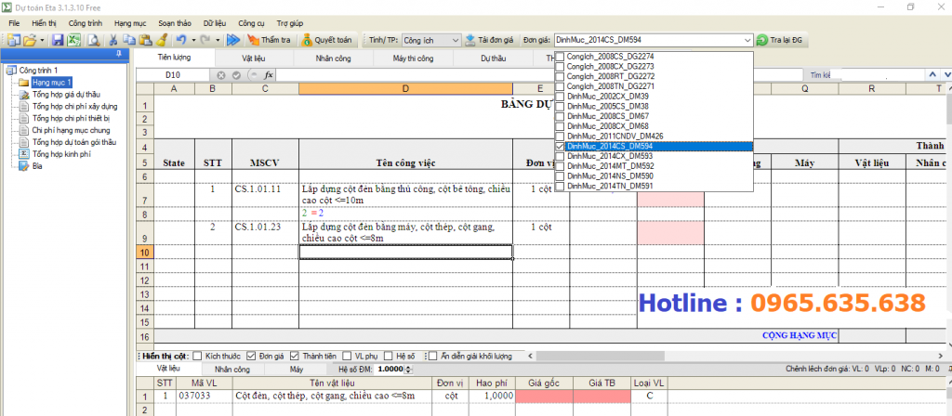Click the Thẩm tra button
Viewport: 952px width, 416px height.
(x=269, y=40)
